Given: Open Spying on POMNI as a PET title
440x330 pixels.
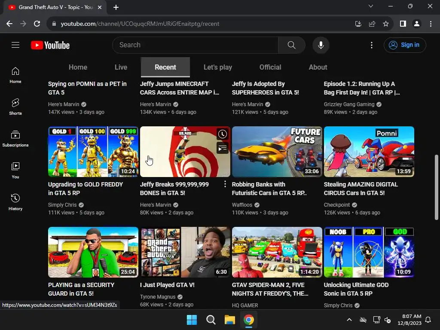Looking at the screenshot, I should (x=87, y=88).
